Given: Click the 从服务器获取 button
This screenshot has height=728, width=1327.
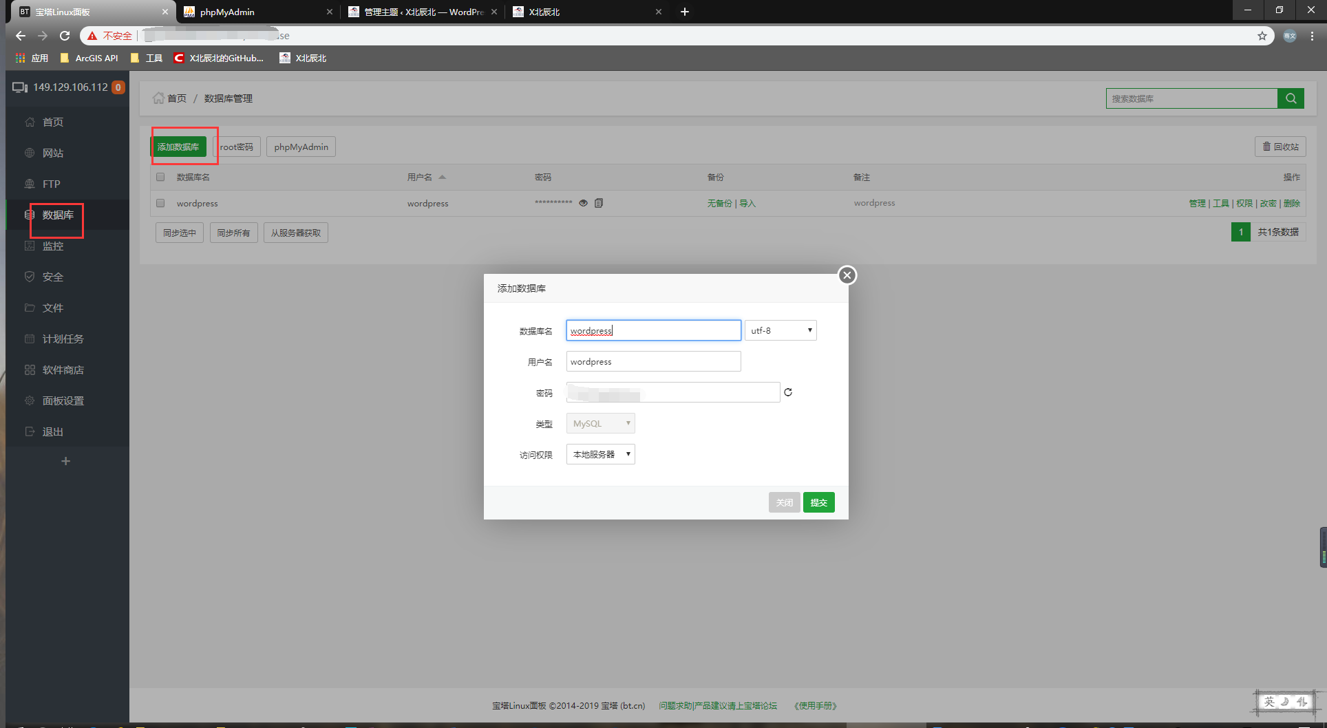Looking at the screenshot, I should (296, 233).
